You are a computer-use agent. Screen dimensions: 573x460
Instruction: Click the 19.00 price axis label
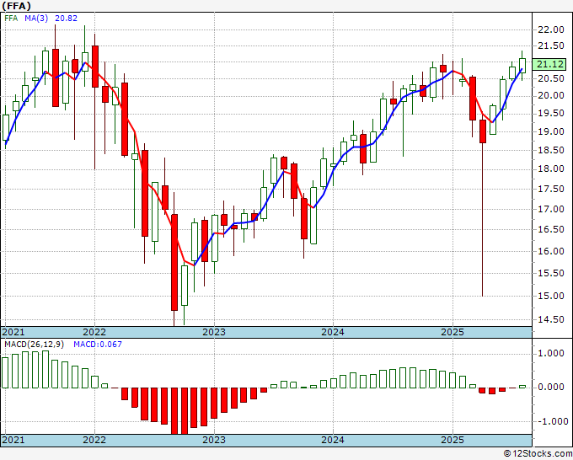coord(551,131)
